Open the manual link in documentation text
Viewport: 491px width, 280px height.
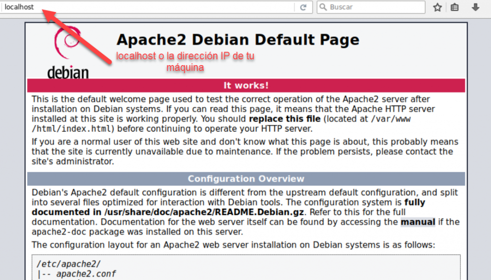(x=418, y=222)
